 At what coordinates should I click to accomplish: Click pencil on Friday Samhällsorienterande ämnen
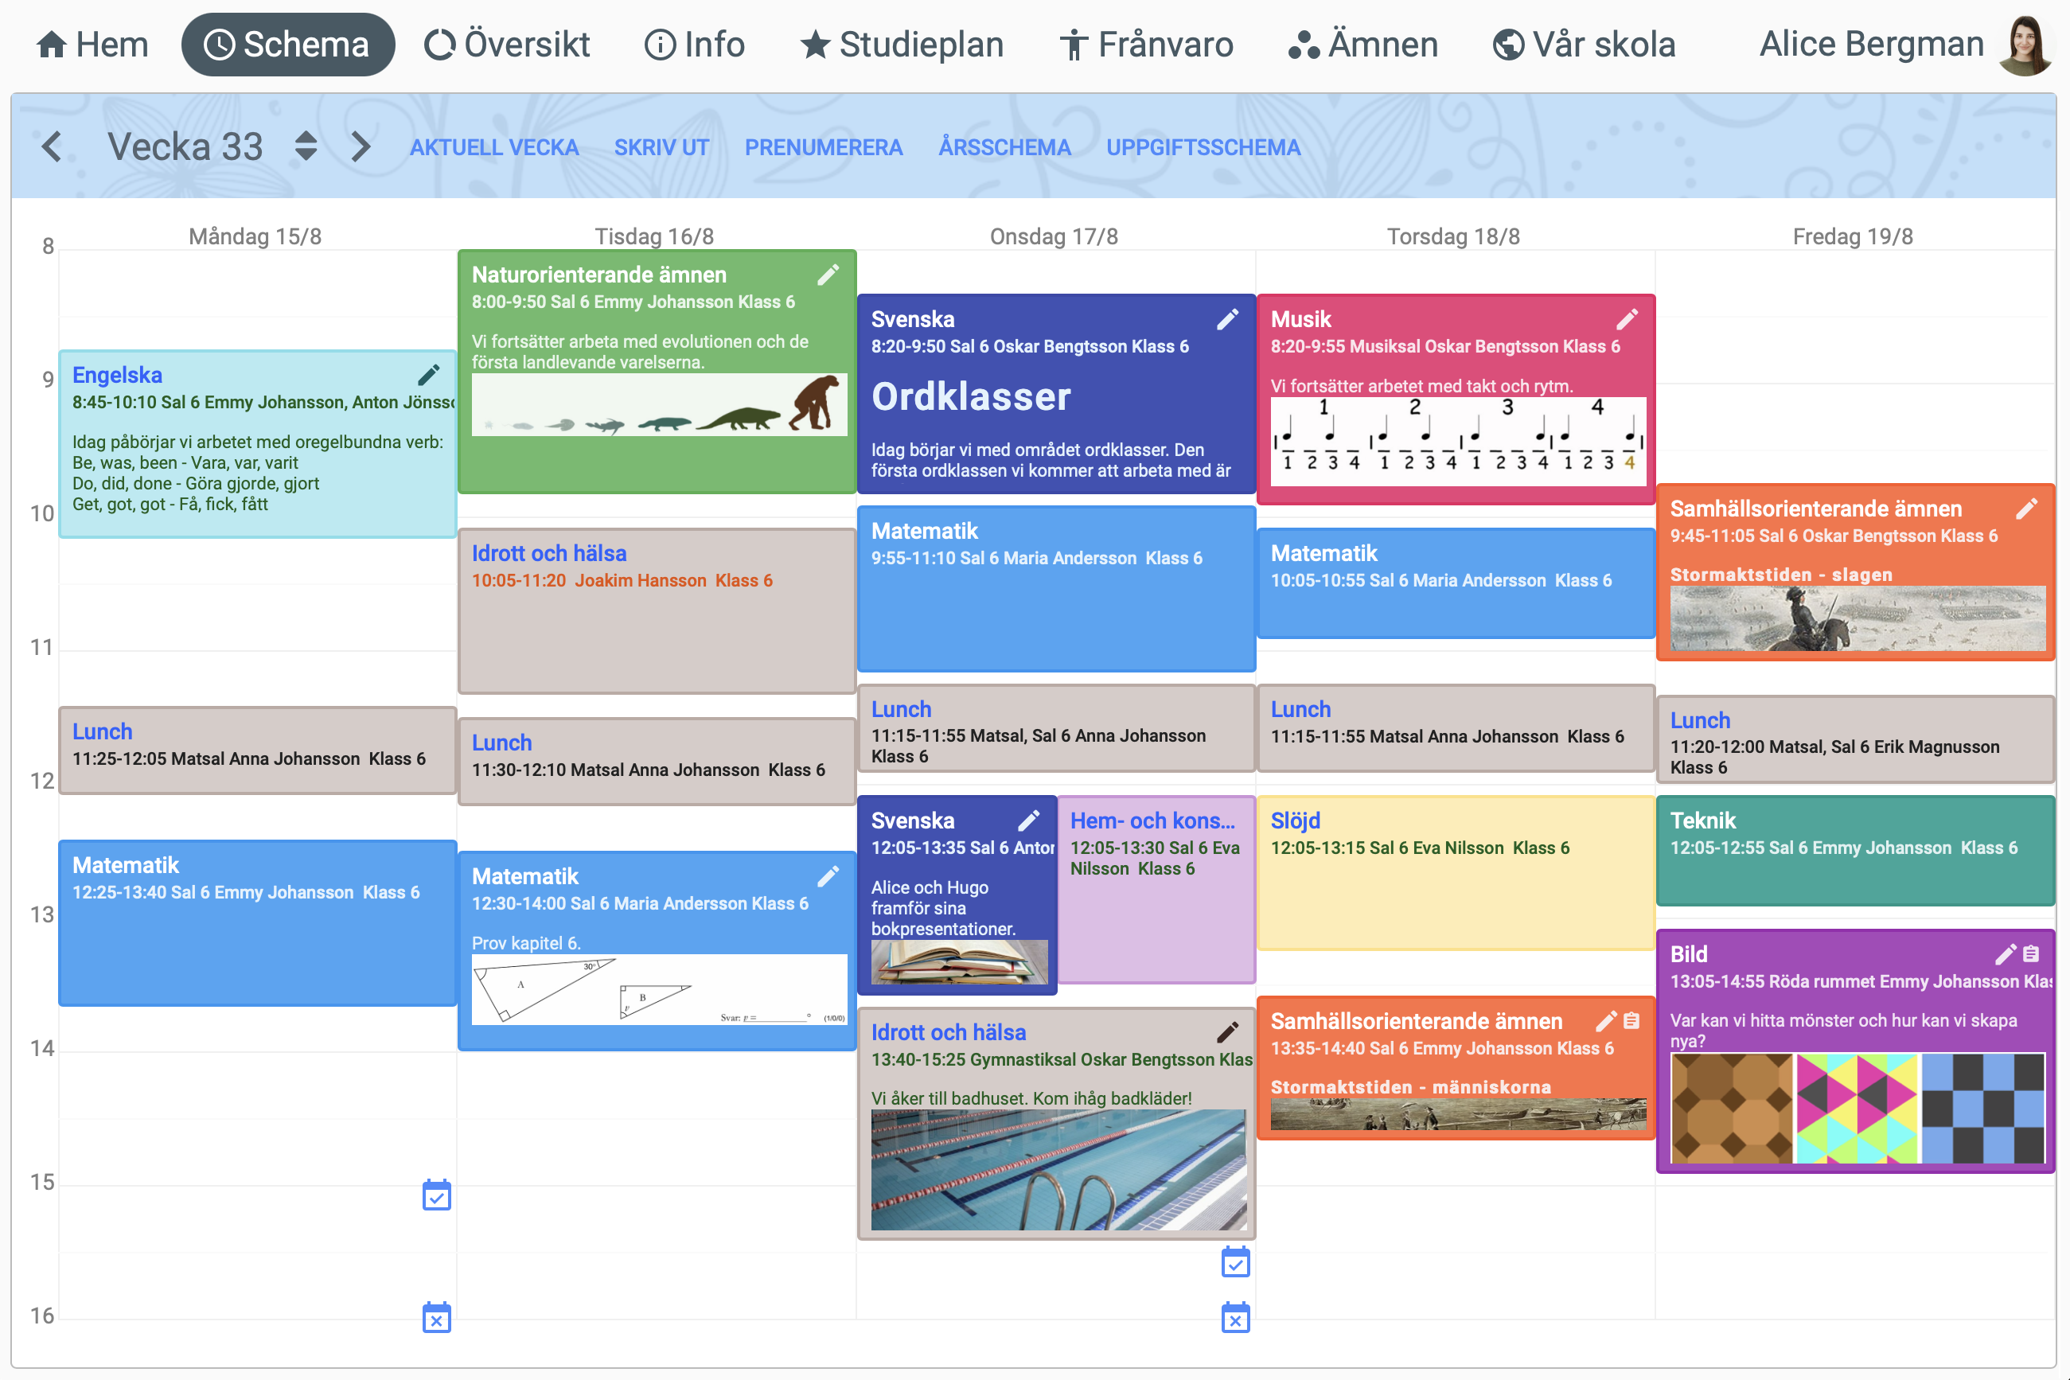(x=2026, y=509)
